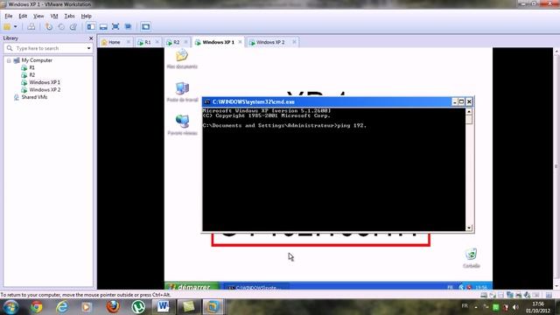560x315 pixels.
Task: Close the R2 tab
Action: click(185, 42)
